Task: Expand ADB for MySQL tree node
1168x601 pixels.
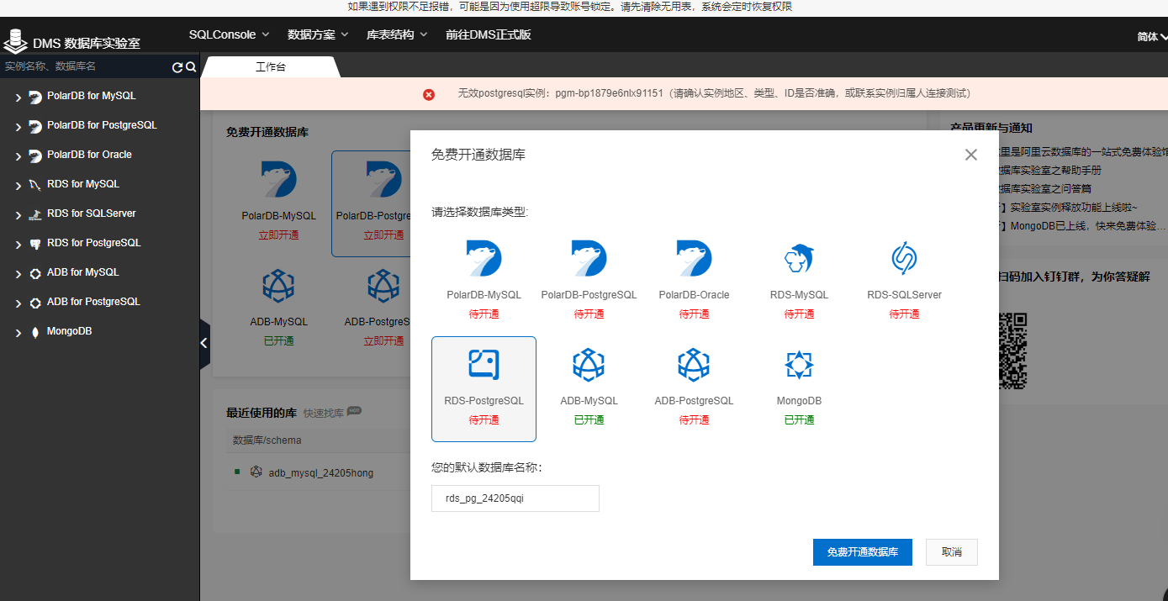Action: (18, 274)
